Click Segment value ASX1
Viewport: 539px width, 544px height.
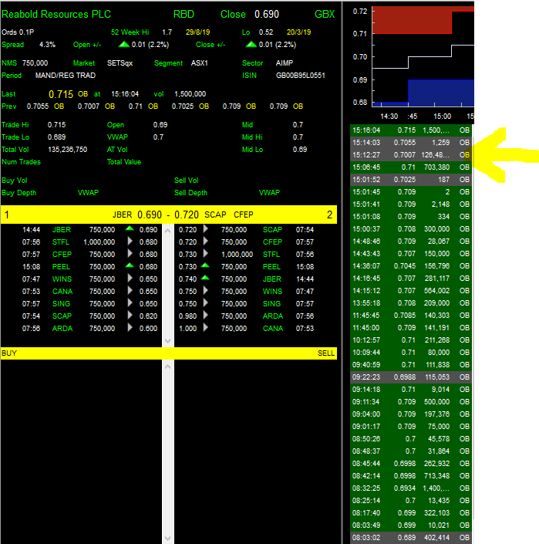[199, 63]
